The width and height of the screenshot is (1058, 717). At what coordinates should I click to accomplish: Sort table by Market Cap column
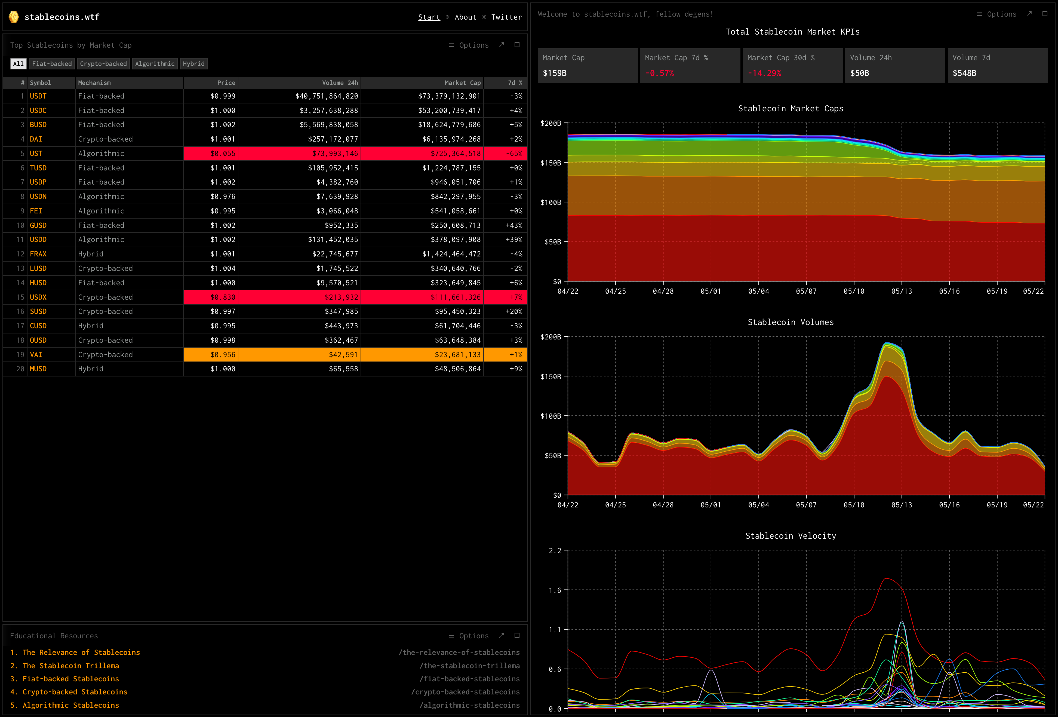(x=422, y=83)
